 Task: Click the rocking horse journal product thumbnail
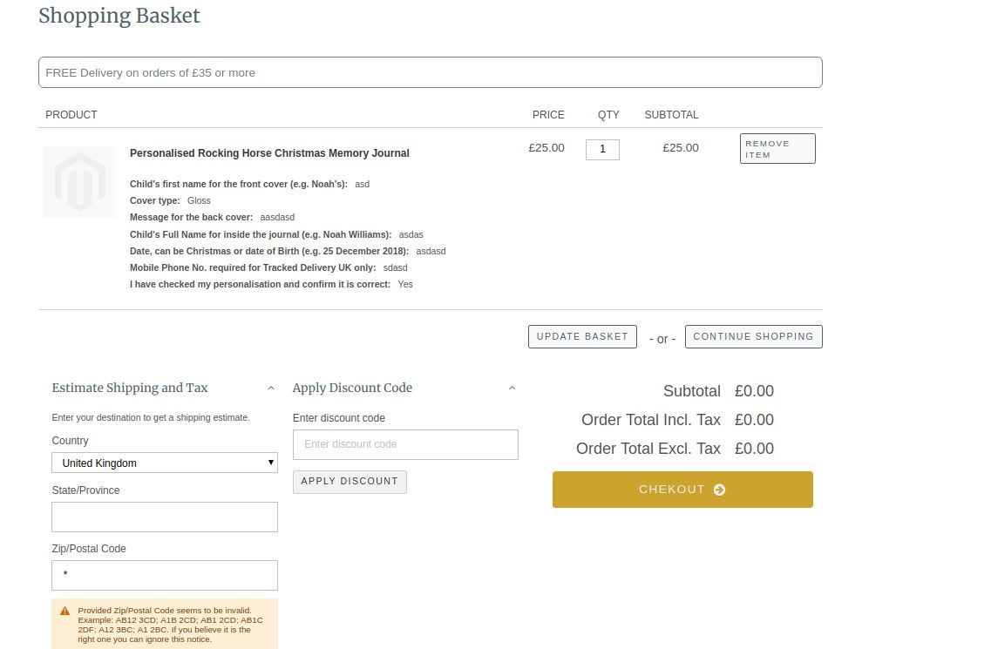click(x=79, y=182)
